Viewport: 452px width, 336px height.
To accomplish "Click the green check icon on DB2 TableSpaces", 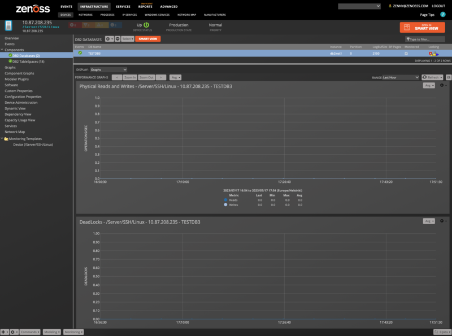I will 10,62.
